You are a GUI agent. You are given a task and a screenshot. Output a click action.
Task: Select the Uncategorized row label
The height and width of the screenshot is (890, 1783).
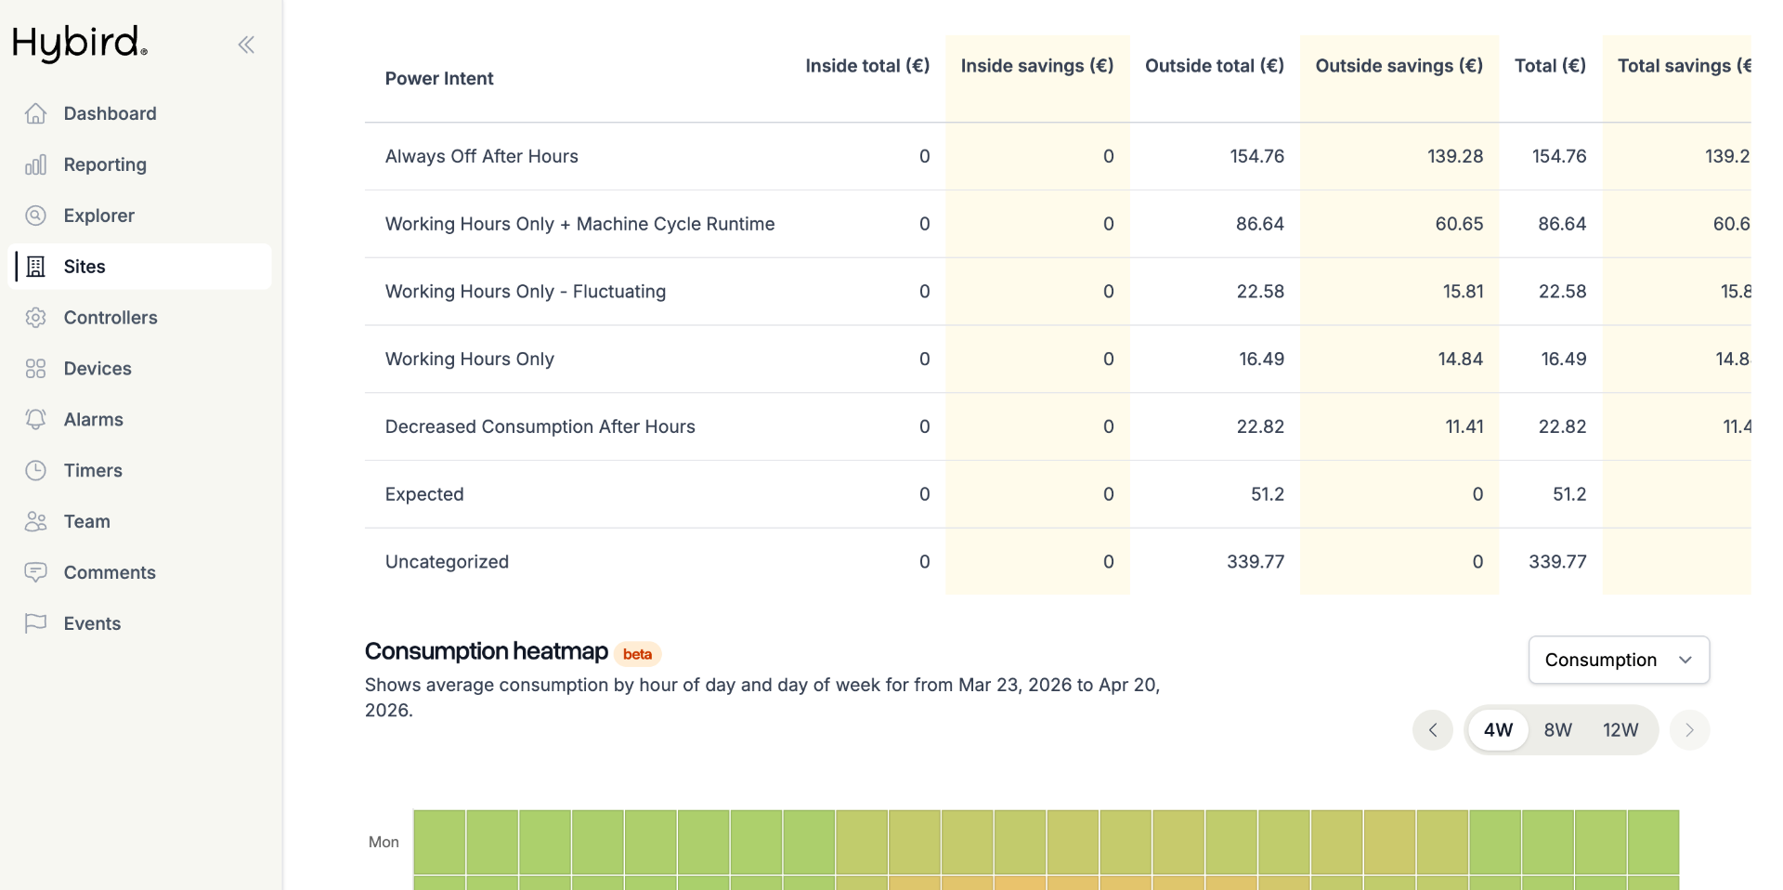(x=447, y=562)
